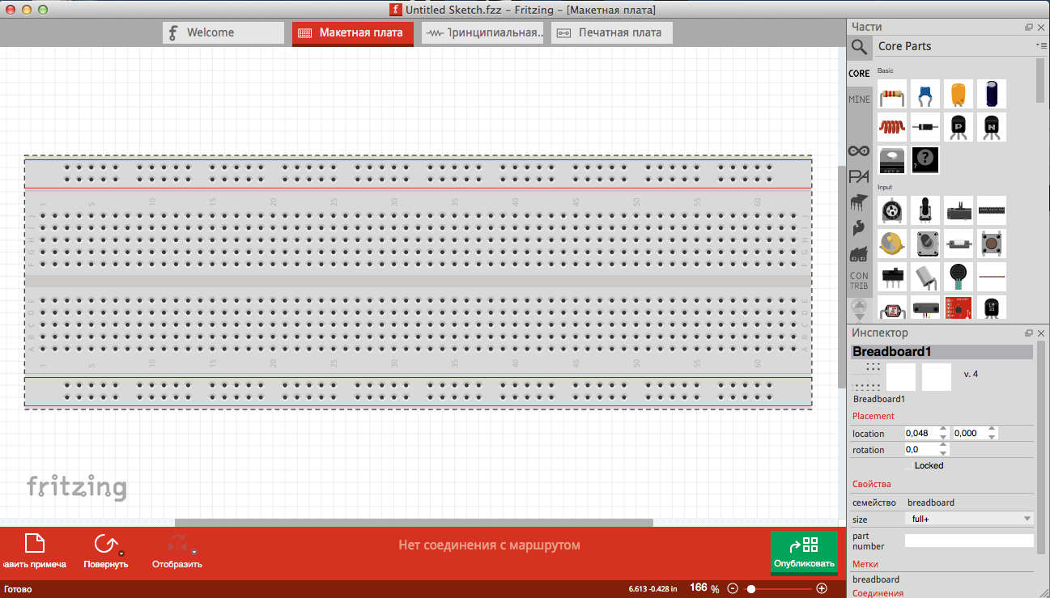Open dropdown arrow next to Отобразить
Screen dimensions: 1050x598
[194, 553]
